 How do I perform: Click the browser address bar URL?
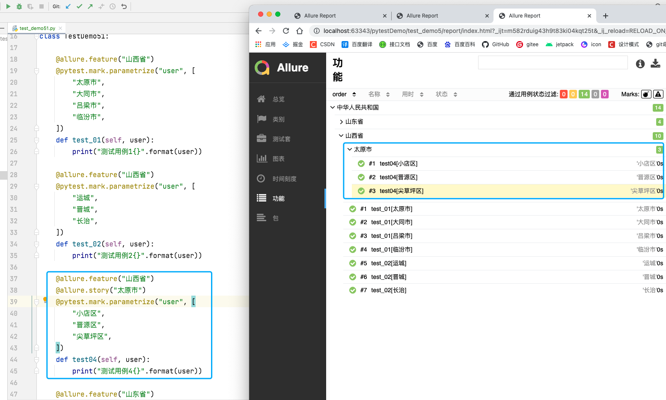494,31
